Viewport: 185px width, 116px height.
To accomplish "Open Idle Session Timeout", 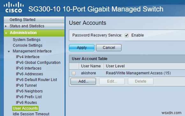I will point(31,114).
